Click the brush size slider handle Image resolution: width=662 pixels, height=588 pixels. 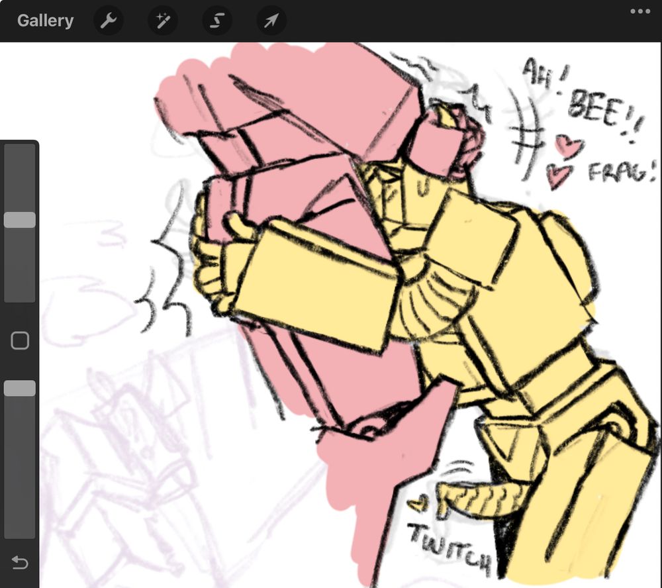point(19,220)
